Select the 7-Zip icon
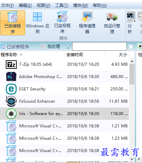142x163 pixels. point(11,64)
